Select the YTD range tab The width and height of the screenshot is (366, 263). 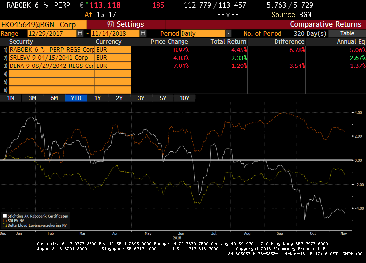pos(76,98)
